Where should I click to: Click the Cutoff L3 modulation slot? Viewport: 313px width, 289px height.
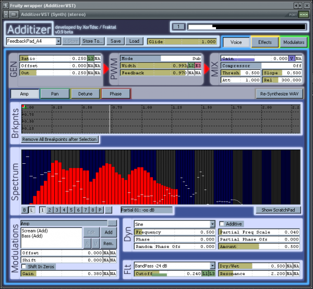click(x=212, y=274)
